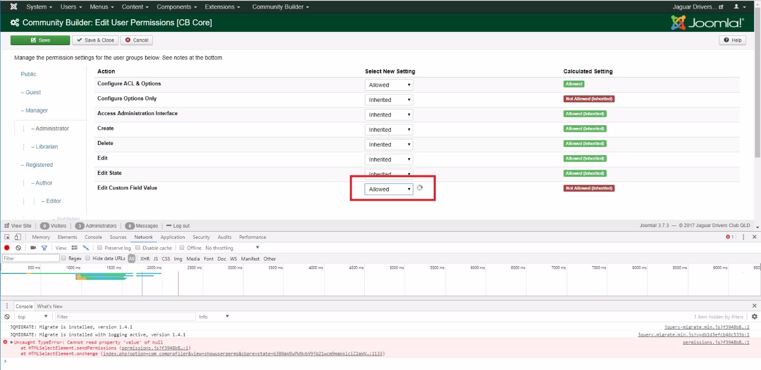The width and height of the screenshot is (761, 370).
Task: Open the Menus menu
Action: coord(101,7)
